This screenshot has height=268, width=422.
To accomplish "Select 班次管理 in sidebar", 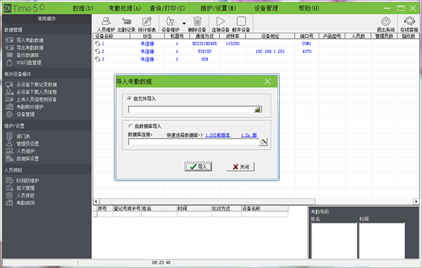I will tap(20, 188).
